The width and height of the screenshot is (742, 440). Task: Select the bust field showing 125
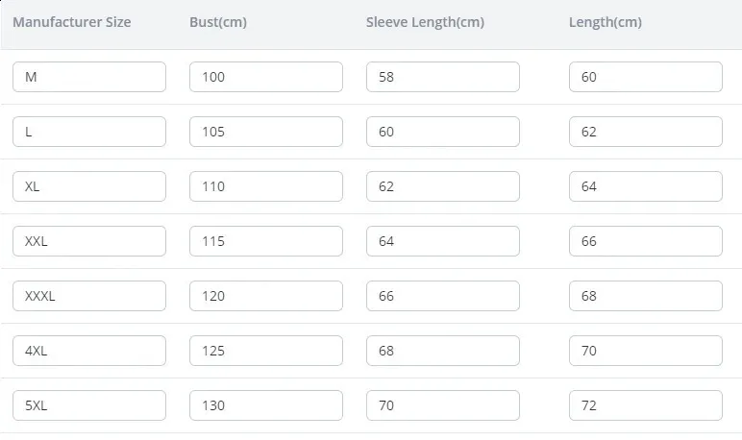(x=266, y=351)
